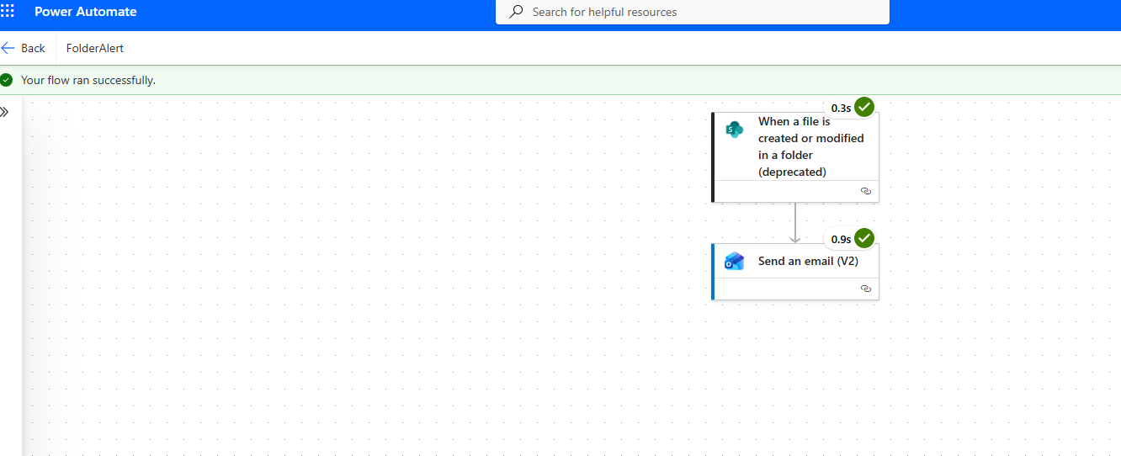This screenshot has width=1121, height=456.
Task: Click the connection link icon on trigger card
Action: pyautogui.click(x=865, y=191)
